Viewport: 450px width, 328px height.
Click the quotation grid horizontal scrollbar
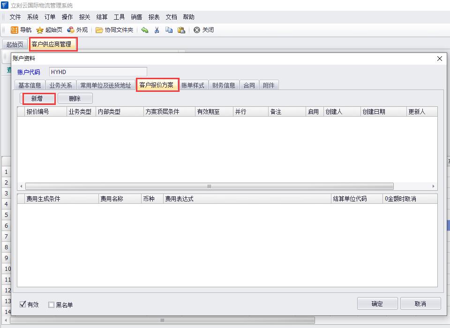(x=209, y=186)
